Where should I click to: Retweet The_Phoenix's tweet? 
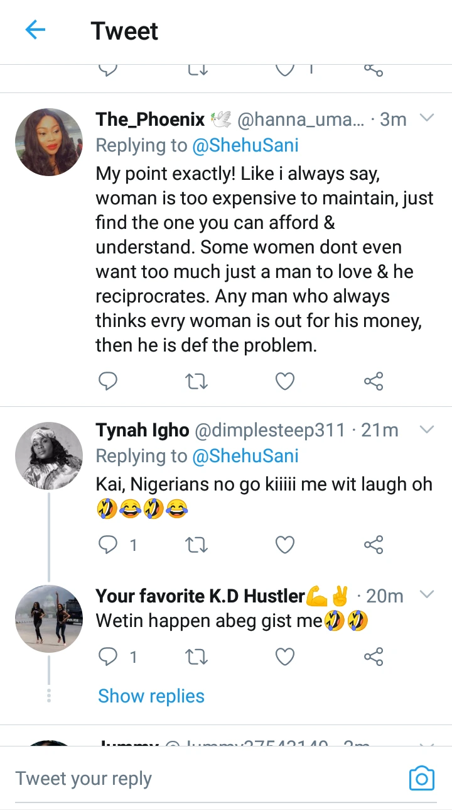(196, 381)
